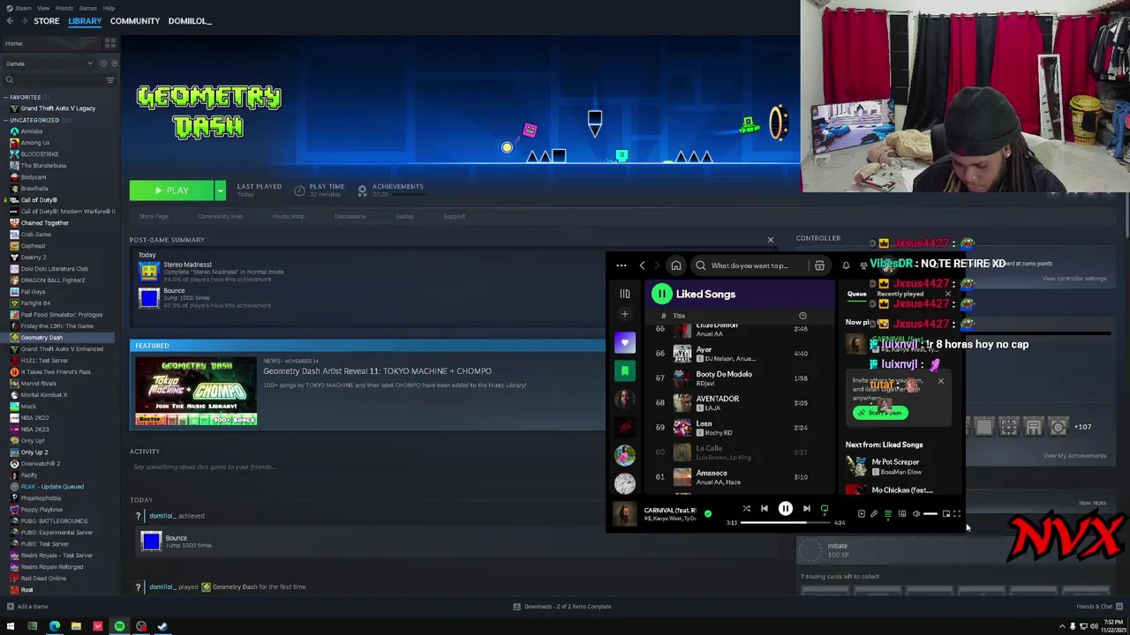Open Spotify Home icon
Viewport: 1130px width, 635px height.
click(676, 265)
